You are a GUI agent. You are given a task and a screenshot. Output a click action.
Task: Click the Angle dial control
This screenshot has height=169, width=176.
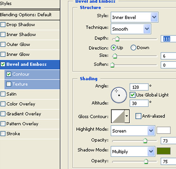coord(119,95)
